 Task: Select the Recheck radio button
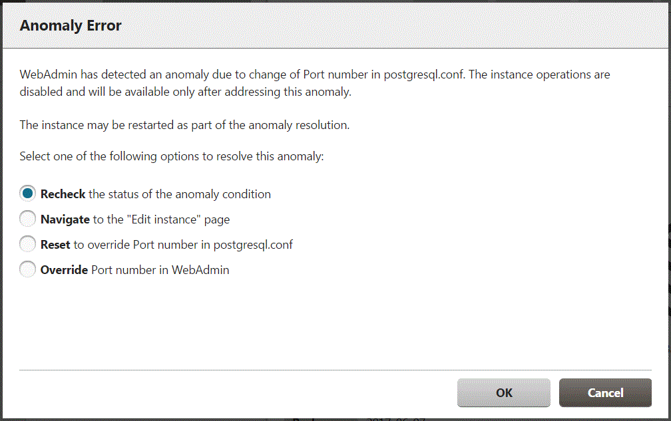(x=27, y=194)
